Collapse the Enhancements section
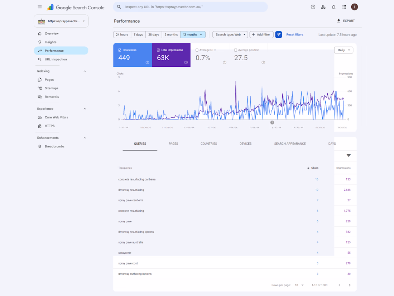The height and width of the screenshot is (296, 394). (x=85, y=138)
